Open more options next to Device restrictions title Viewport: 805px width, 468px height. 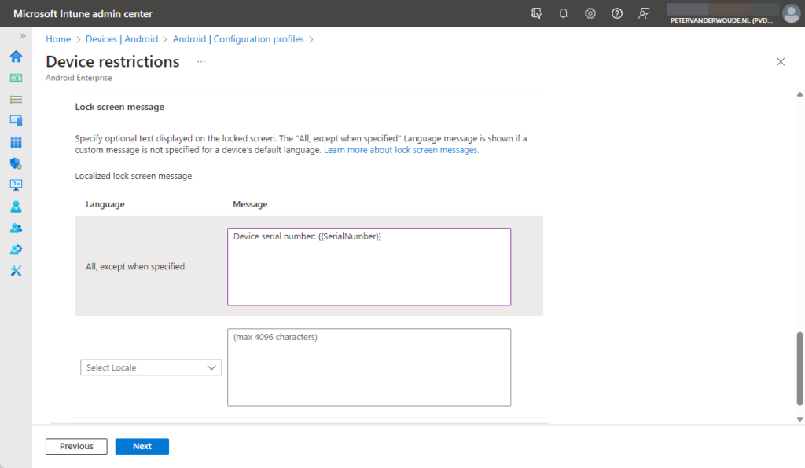pos(200,62)
